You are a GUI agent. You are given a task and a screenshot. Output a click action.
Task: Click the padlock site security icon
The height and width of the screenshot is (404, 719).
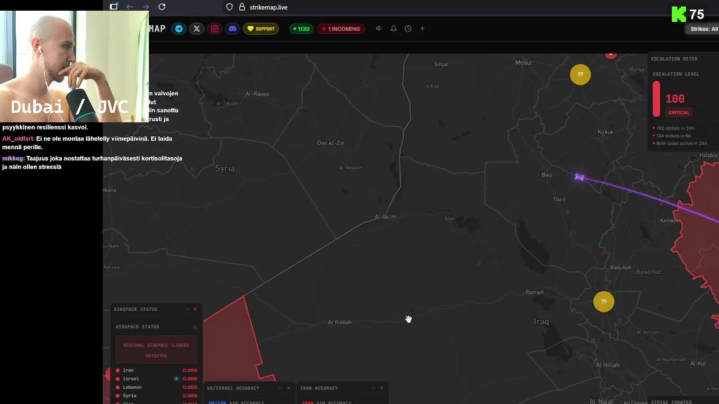coord(242,7)
